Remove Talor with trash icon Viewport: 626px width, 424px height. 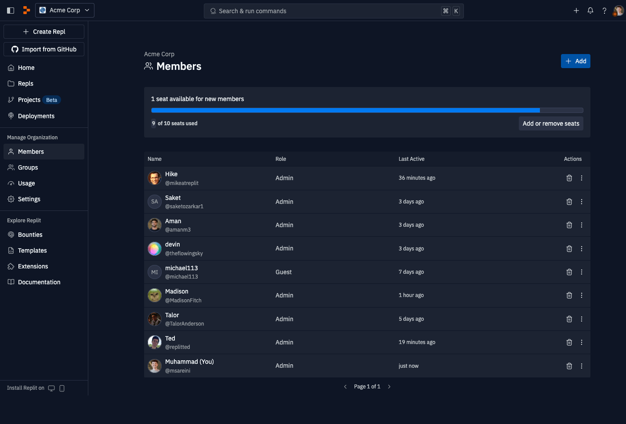click(x=569, y=319)
